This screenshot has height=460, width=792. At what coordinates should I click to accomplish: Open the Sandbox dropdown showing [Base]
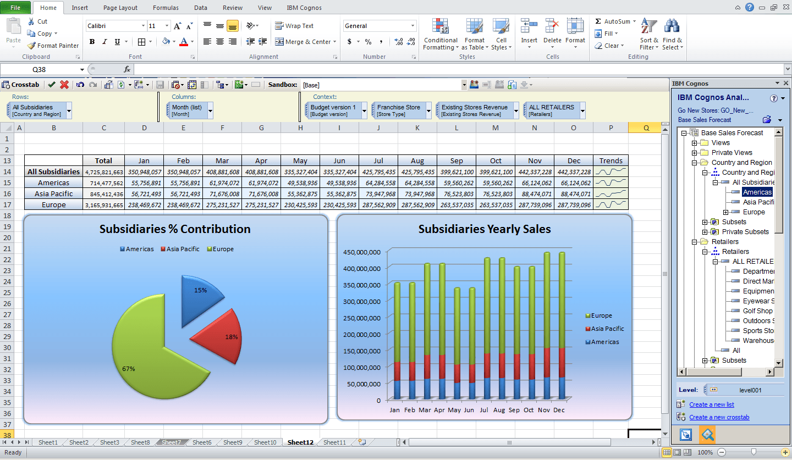(x=465, y=85)
